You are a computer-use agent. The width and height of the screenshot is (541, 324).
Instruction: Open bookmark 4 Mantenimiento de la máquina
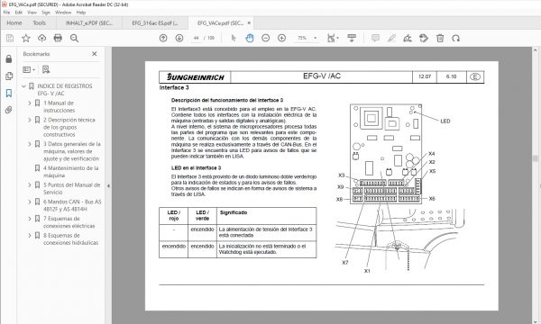(x=70, y=172)
